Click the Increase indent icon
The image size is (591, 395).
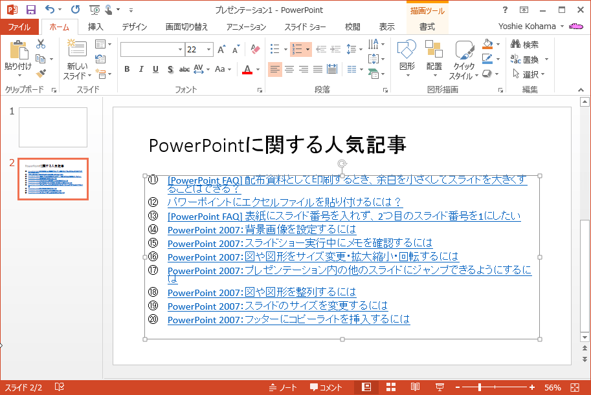(x=335, y=49)
